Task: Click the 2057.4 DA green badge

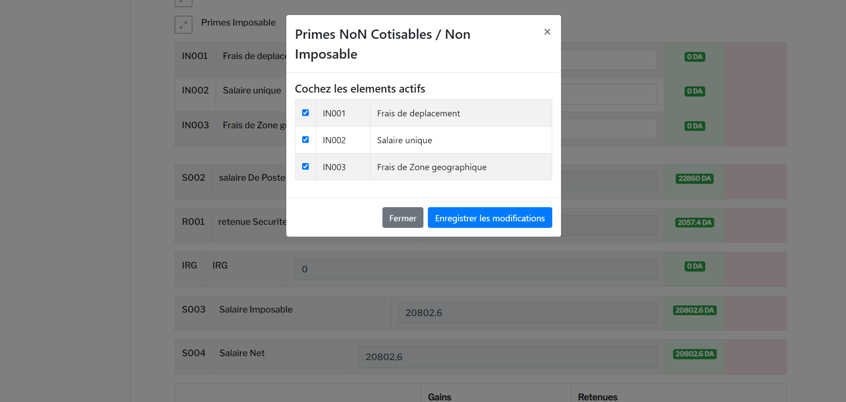Action: [694, 223]
